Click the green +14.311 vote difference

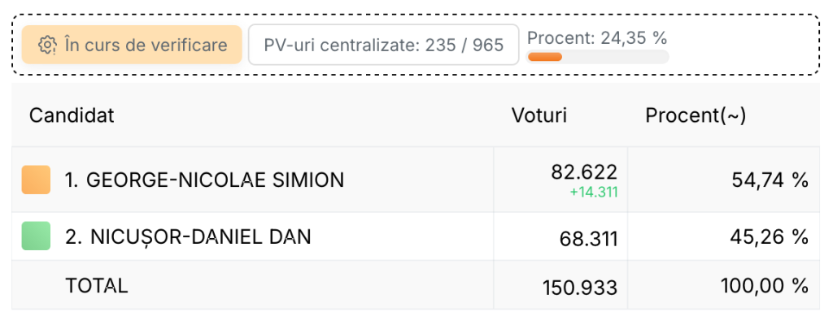pyautogui.click(x=594, y=193)
